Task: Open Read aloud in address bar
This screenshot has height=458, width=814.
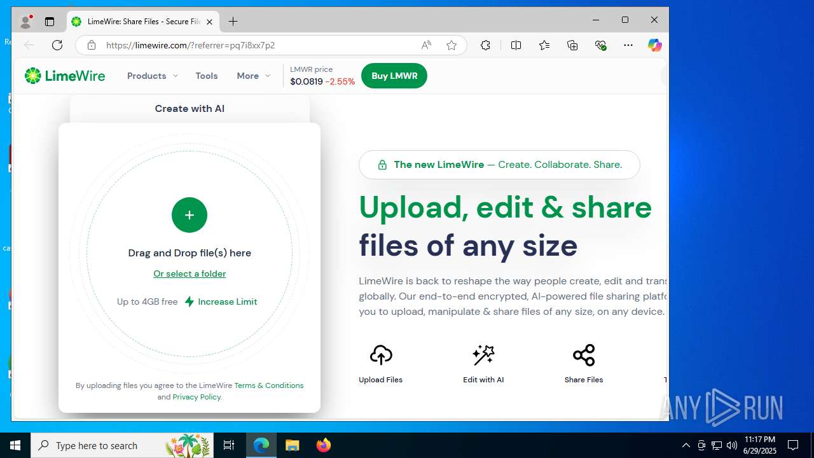Action: pyautogui.click(x=426, y=45)
